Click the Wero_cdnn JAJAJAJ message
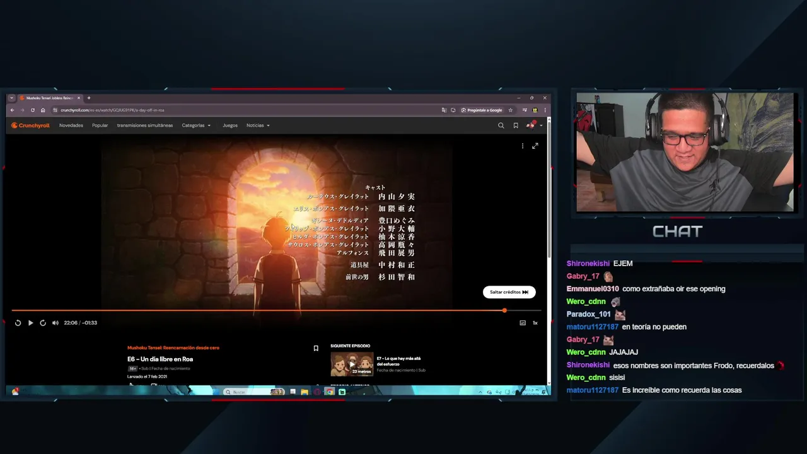 [624, 352]
